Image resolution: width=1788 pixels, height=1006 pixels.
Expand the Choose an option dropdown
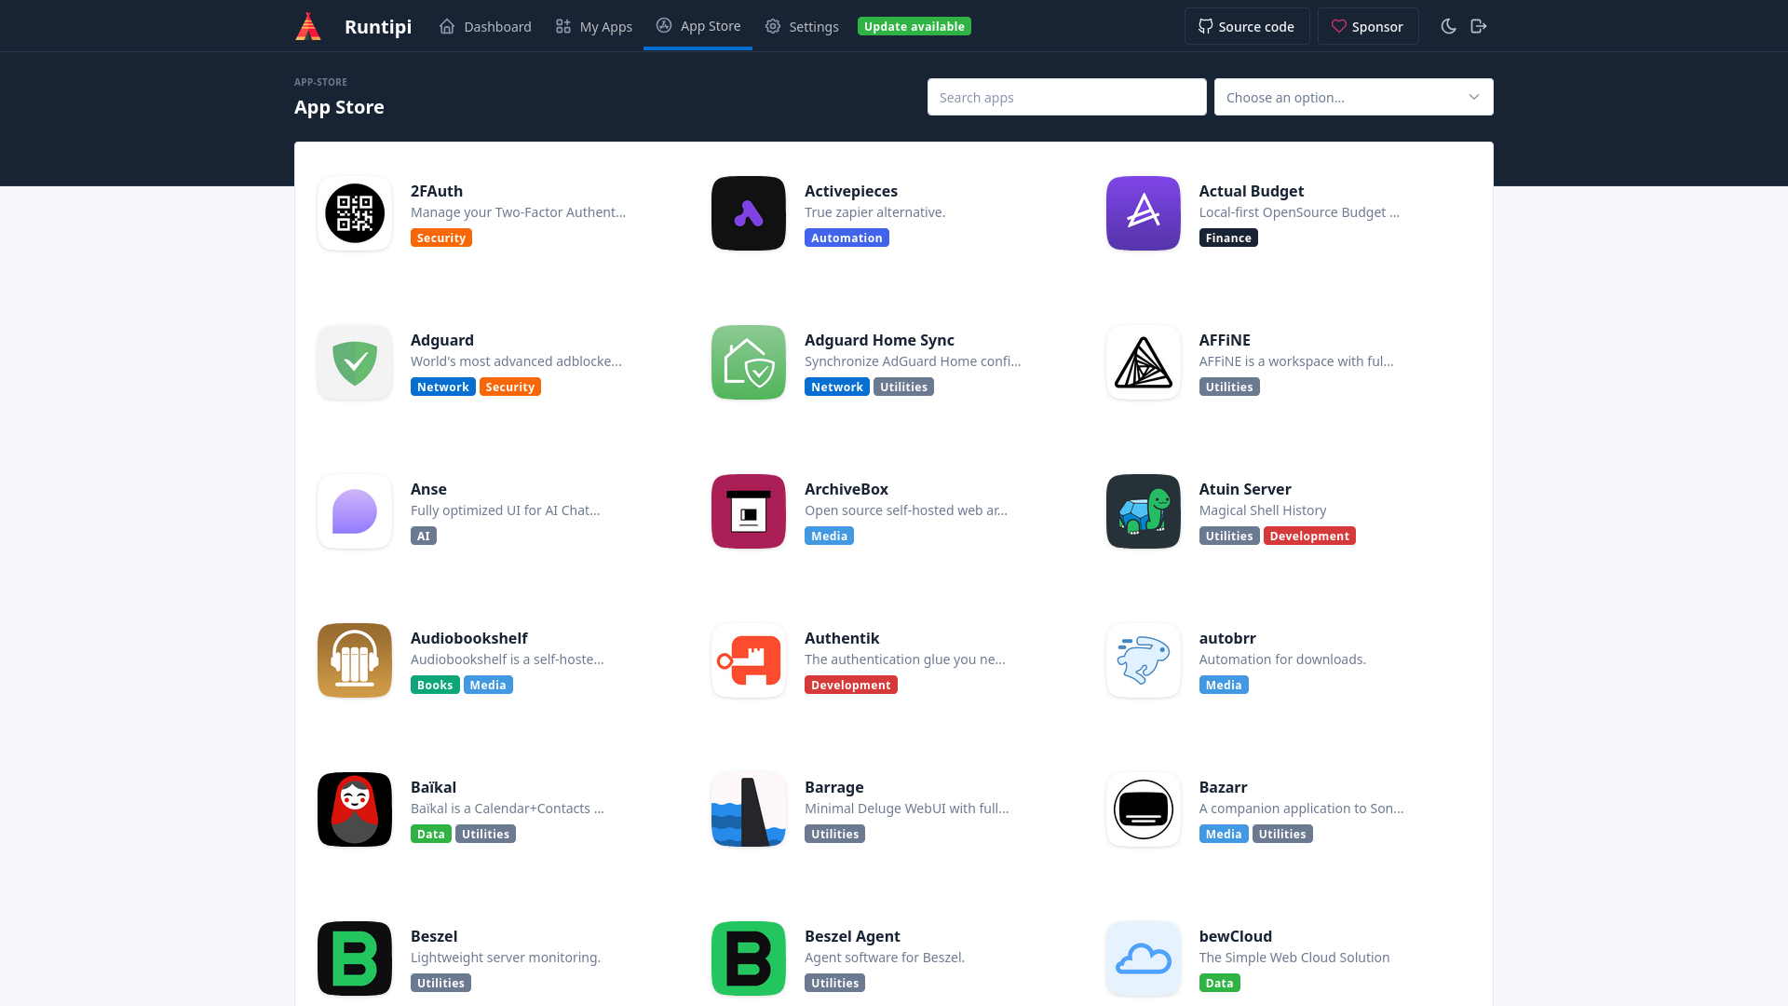[x=1353, y=97]
